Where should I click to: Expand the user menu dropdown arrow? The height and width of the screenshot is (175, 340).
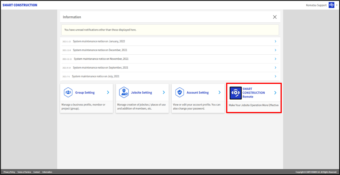(337, 5)
